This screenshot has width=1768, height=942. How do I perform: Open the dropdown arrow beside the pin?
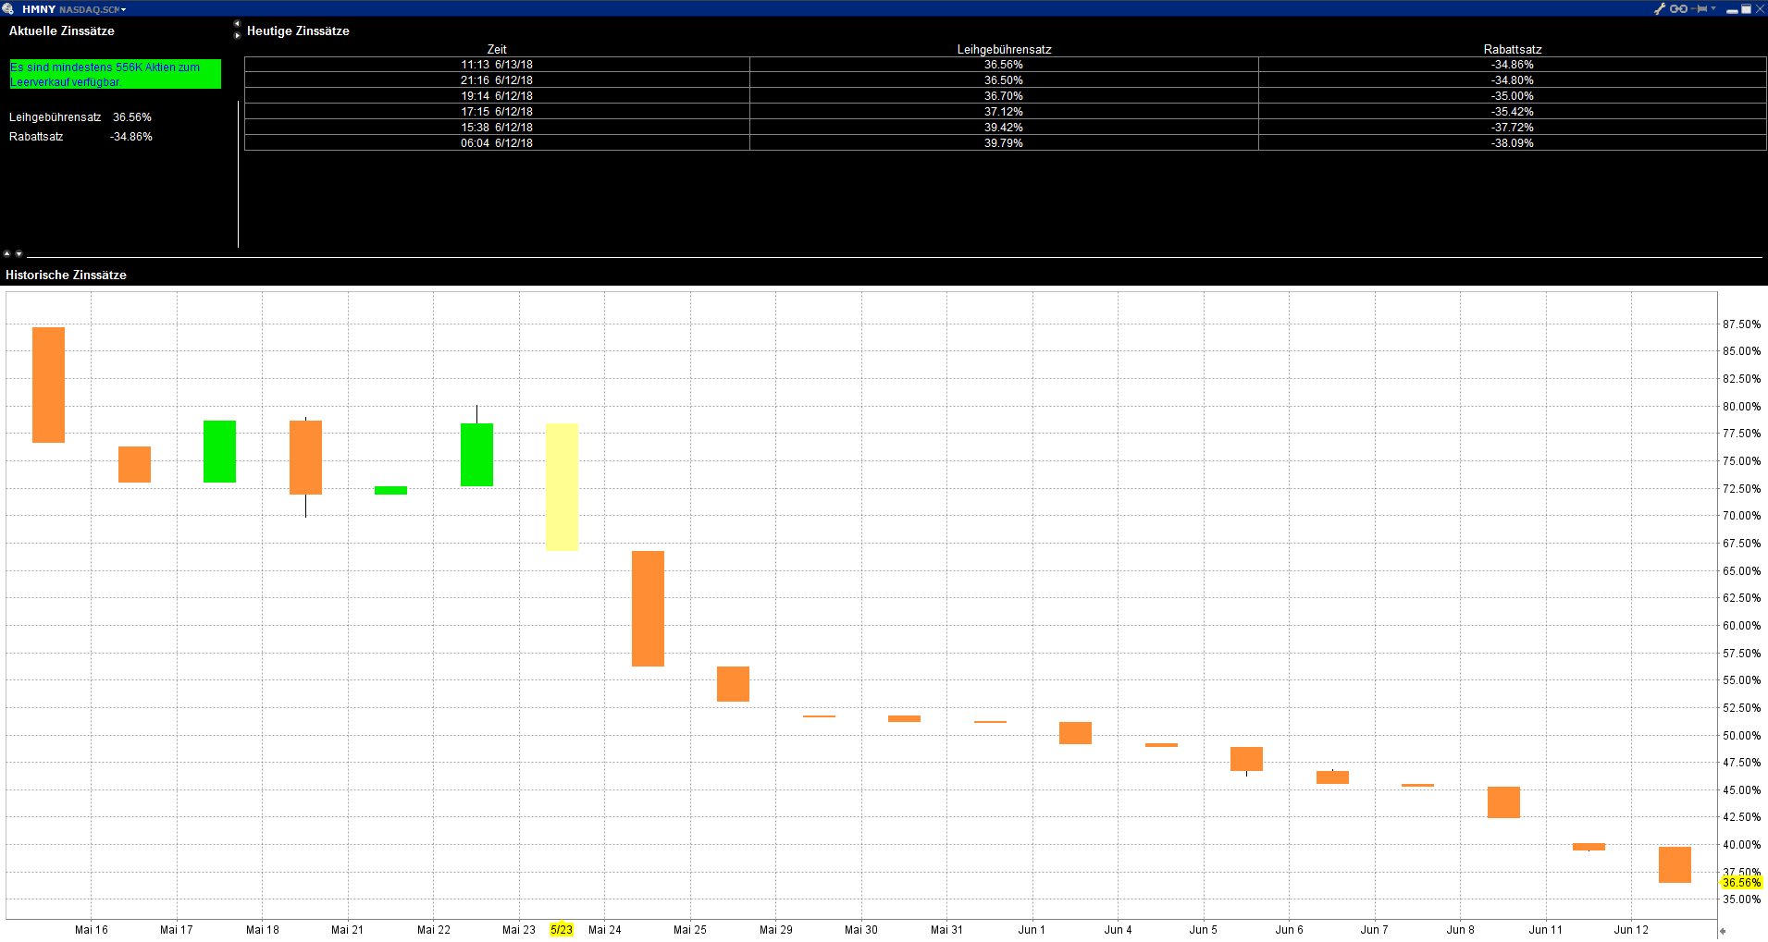pos(1713,8)
